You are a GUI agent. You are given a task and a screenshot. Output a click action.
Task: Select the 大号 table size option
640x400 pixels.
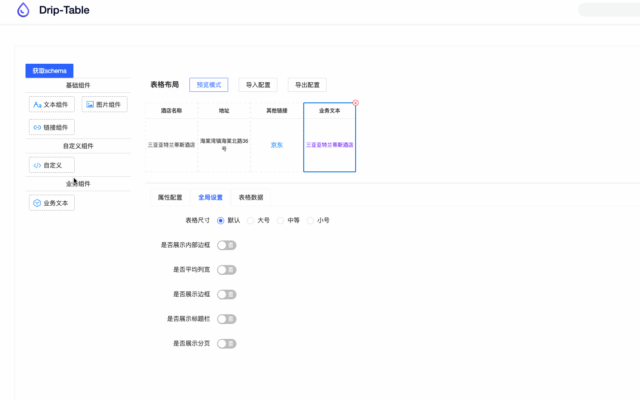point(251,220)
